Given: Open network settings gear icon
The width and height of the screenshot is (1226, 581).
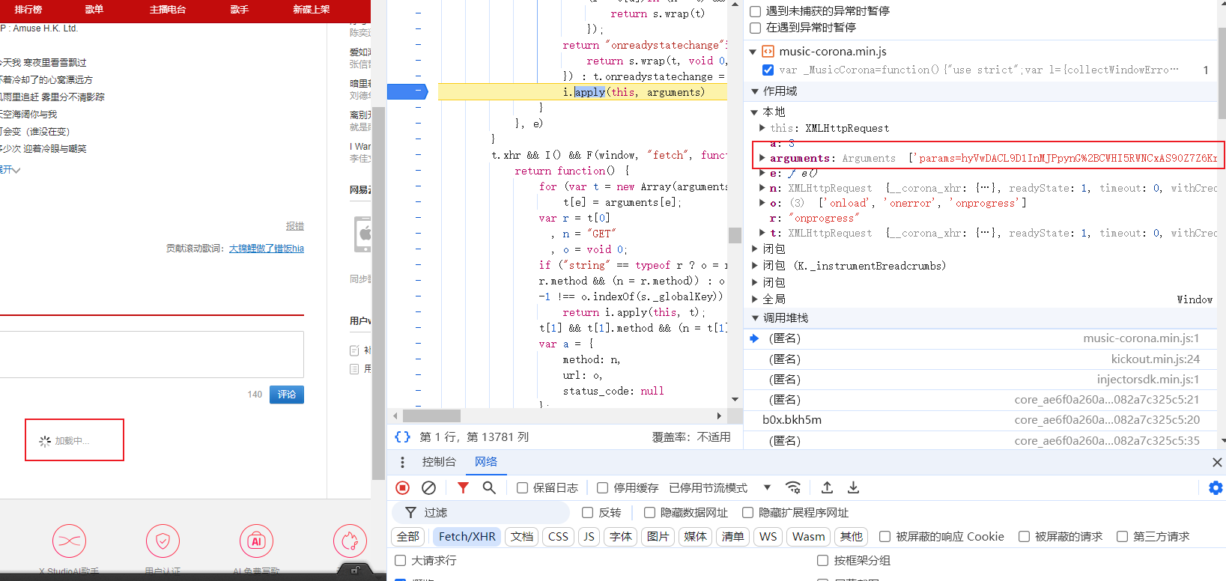Looking at the screenshot, I should point(1216,487).
